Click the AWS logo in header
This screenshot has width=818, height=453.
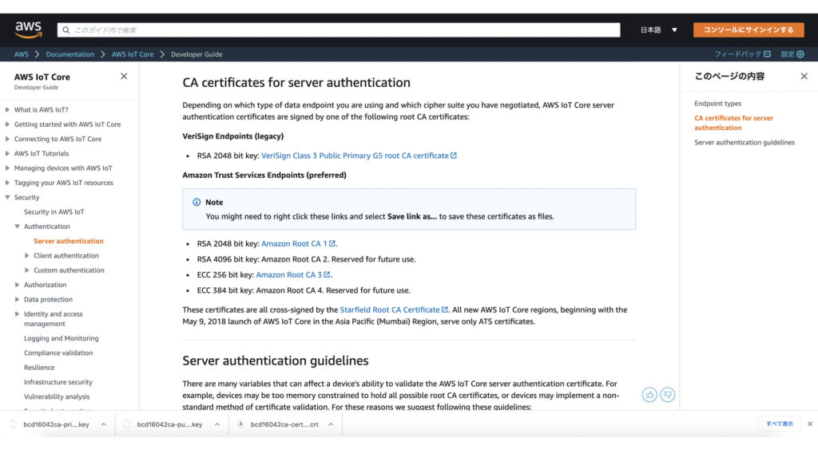(x=28, y=30)
